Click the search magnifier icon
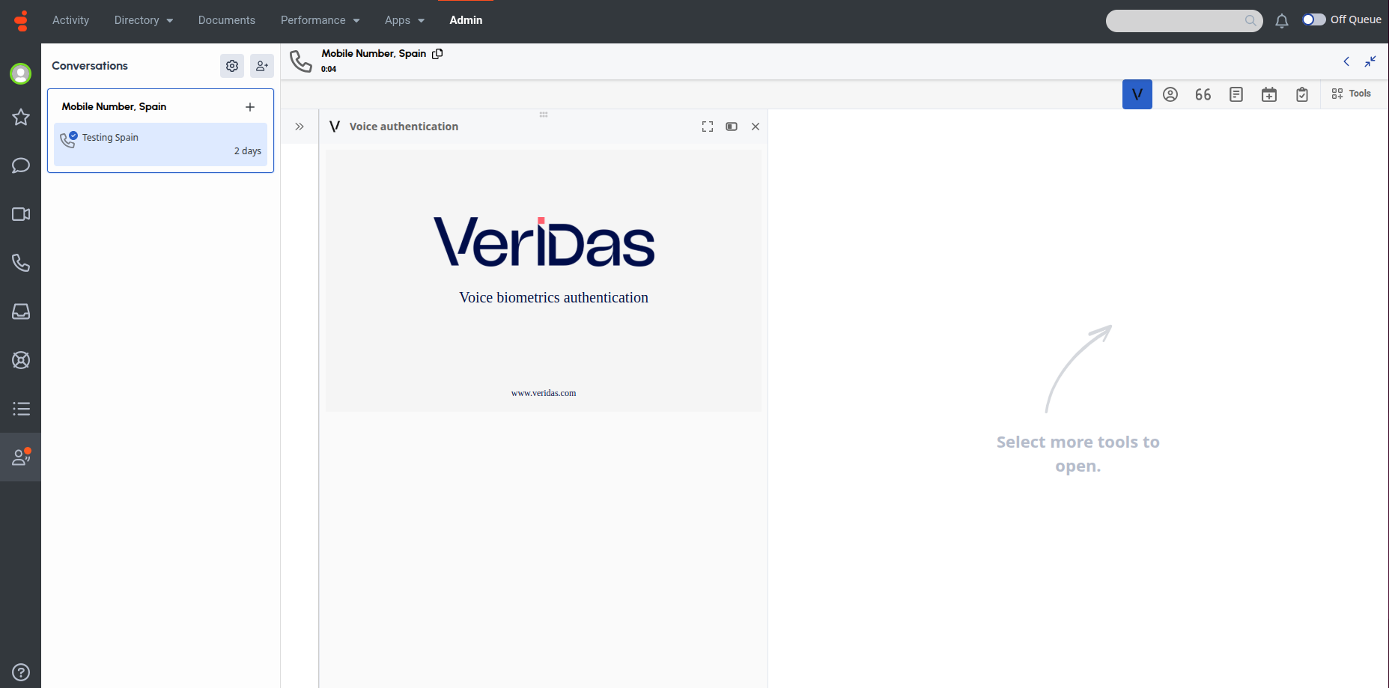 point(1250,21)
